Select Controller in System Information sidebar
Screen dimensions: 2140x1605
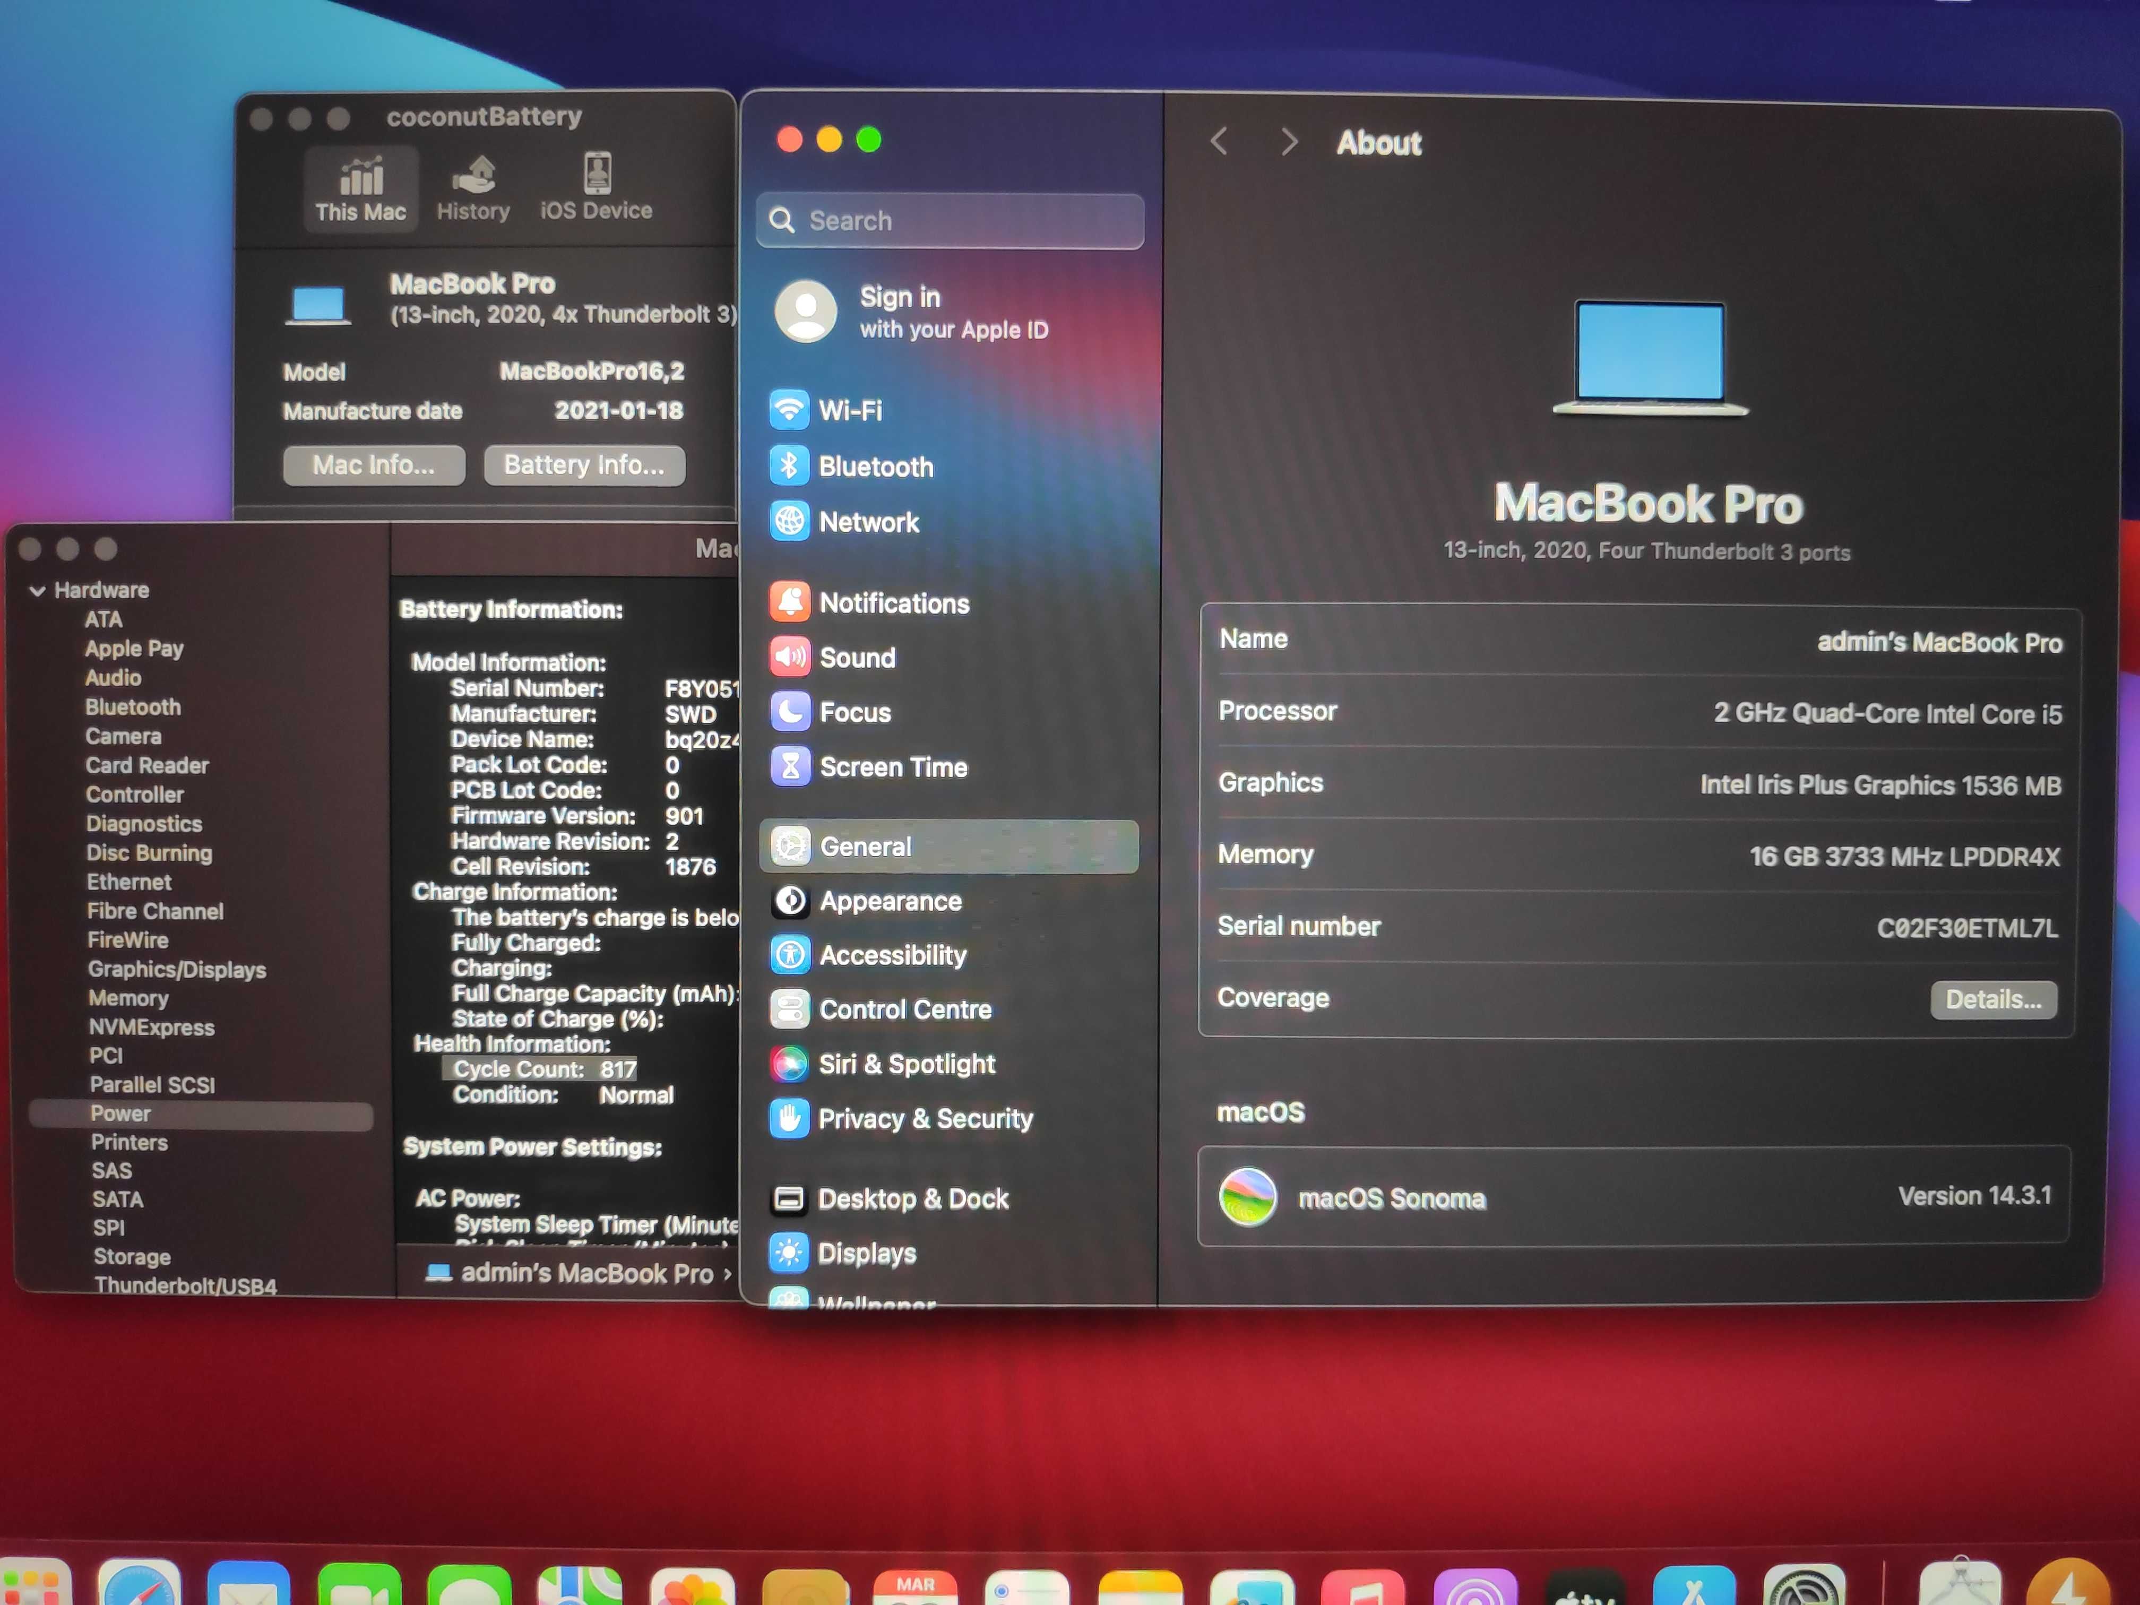pos(134,795)
